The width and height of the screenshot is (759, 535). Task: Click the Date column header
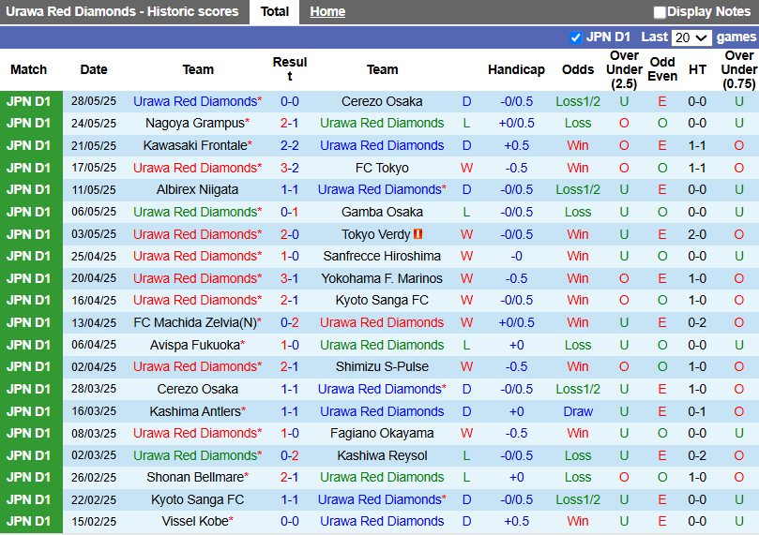click(94, 70)
